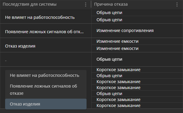Select the topmost Обрыв цепи cell

[137, 13]
